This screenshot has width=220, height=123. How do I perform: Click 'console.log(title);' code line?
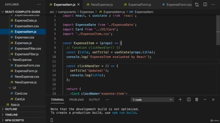87,75
